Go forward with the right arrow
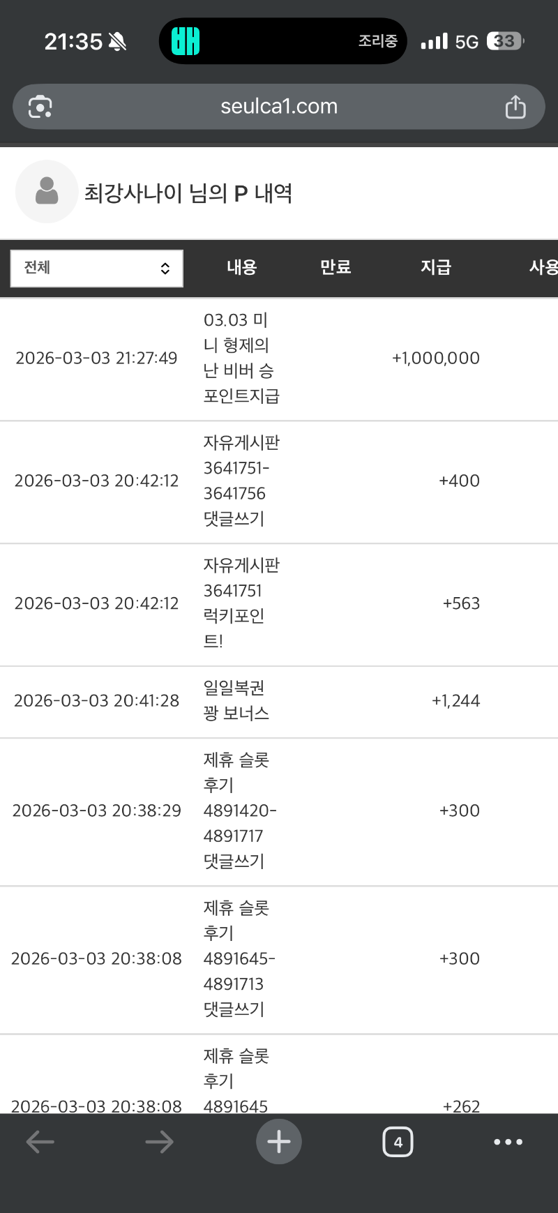Image resolution: width=558 pixels, height=1213 pixels. coord(159,1142)
